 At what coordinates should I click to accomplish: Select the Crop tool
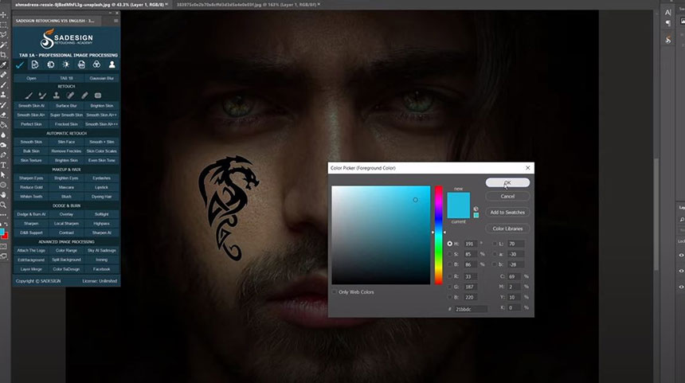pos(4,55)
